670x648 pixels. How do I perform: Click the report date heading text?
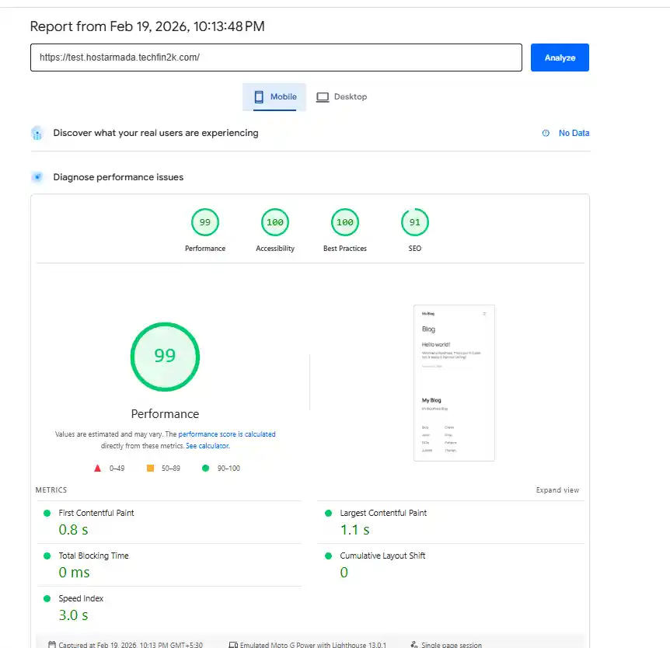147,26
